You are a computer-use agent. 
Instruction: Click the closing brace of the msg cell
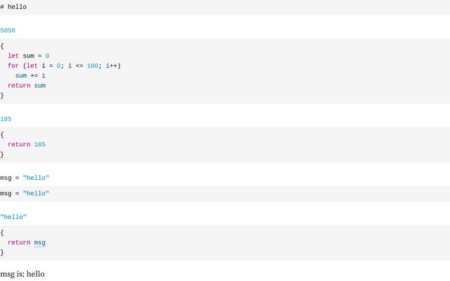(x=2, y=252)
